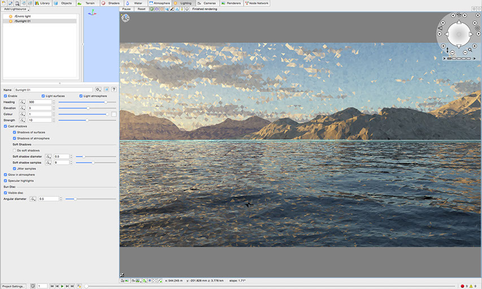
Task: Click the play button in timeline controls
Action: coord(62,286)
